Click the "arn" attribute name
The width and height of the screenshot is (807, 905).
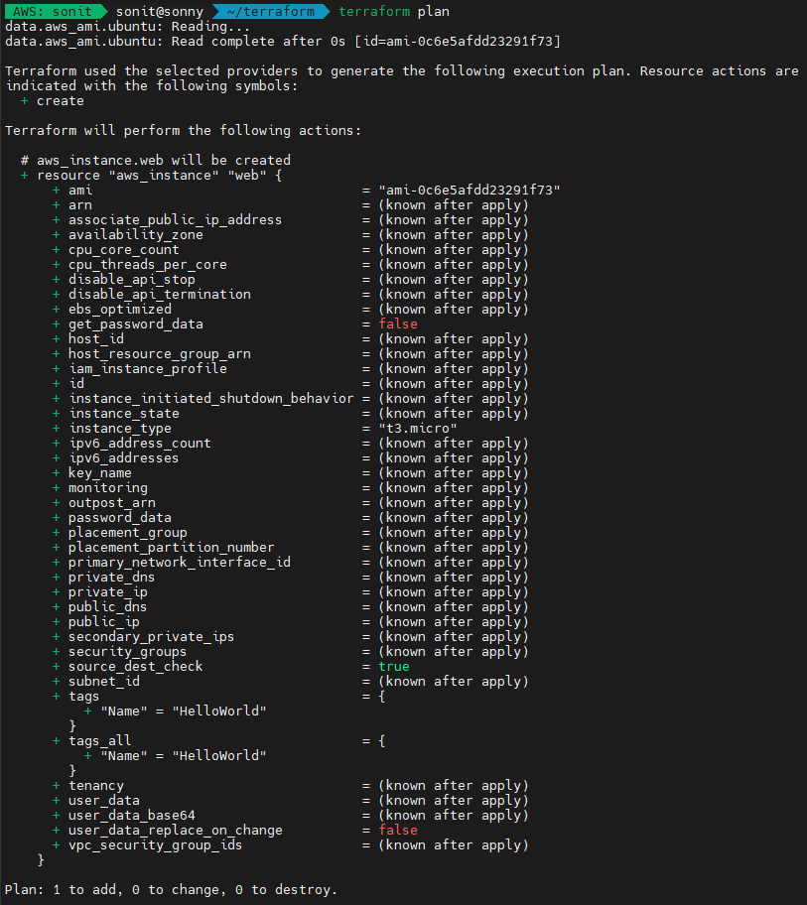pyautogui.click(x=80, y=205)
